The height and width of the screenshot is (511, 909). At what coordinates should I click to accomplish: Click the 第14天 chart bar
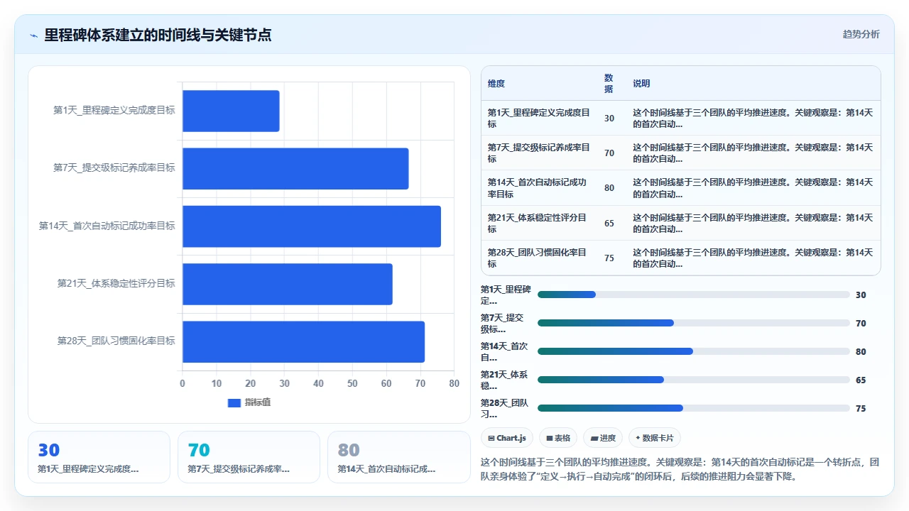click(x=312, y=226)
